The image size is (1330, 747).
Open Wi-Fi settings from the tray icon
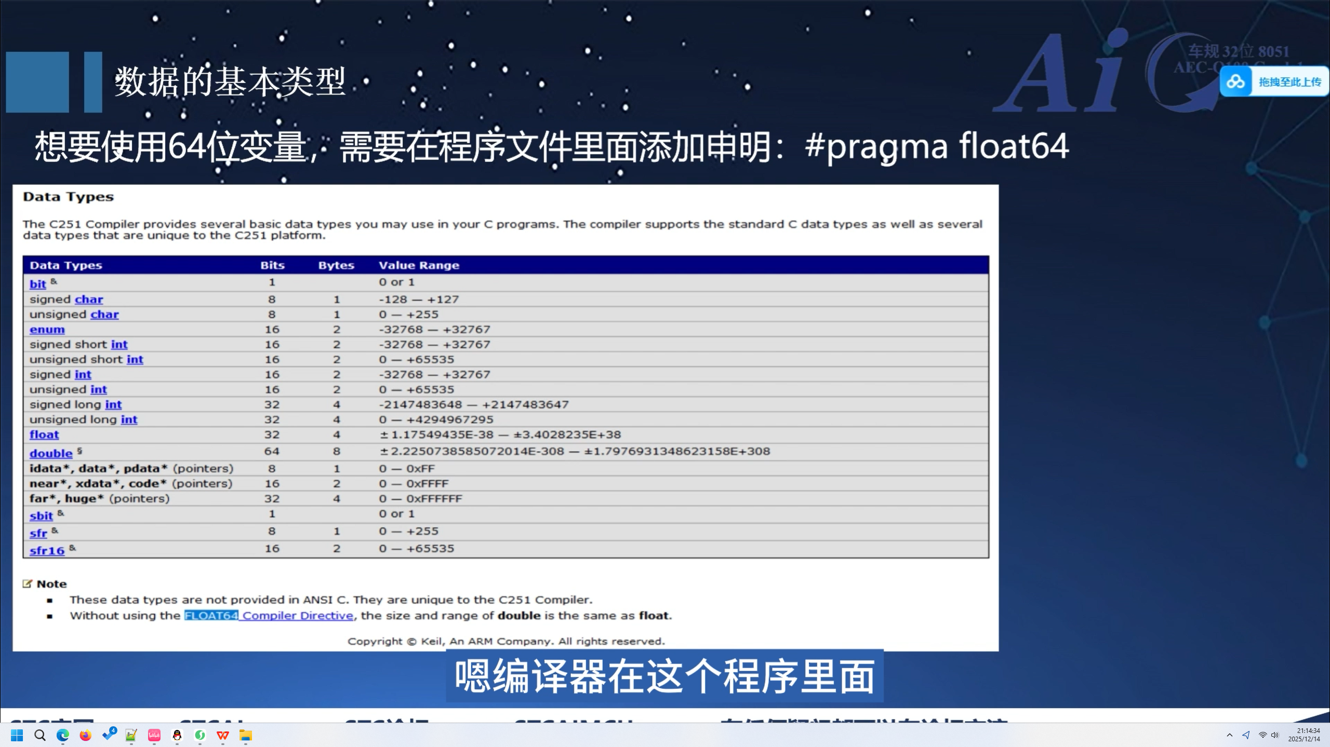click(x=1262, y=736)
